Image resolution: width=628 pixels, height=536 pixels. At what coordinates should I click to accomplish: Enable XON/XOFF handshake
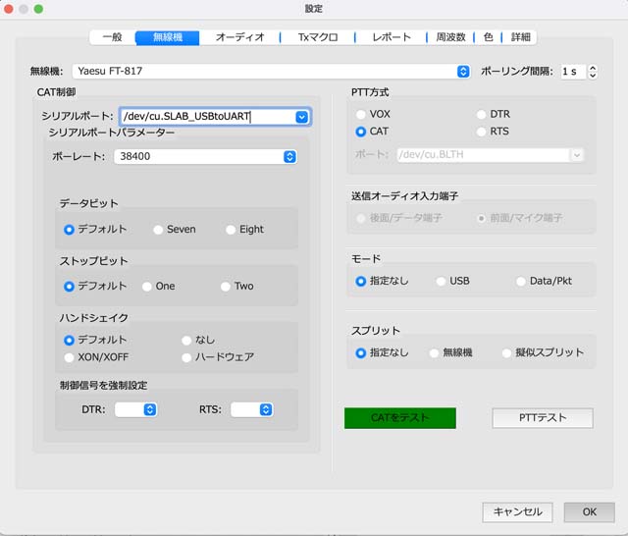click(x=70, y=356)
